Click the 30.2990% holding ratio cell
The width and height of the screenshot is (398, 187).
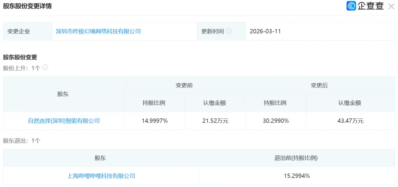coord(276,121)
